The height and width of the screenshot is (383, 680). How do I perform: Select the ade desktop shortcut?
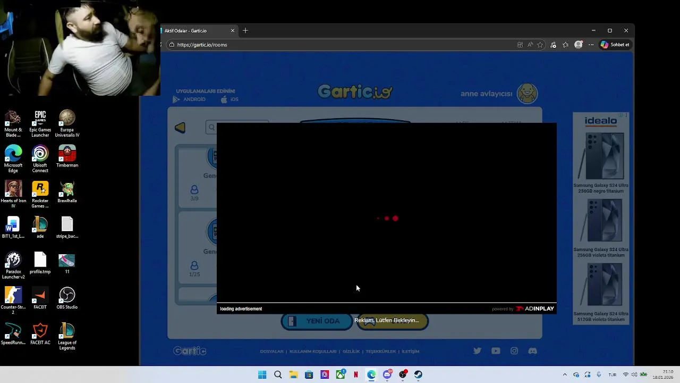point(40,227)
